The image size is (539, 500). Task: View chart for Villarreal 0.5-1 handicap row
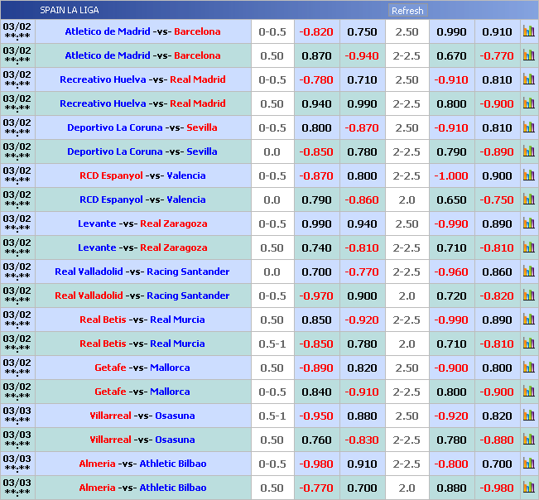point(528,416)
